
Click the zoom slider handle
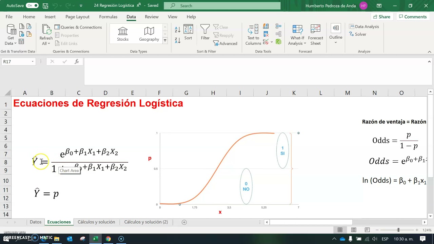(x=398, y=230)
